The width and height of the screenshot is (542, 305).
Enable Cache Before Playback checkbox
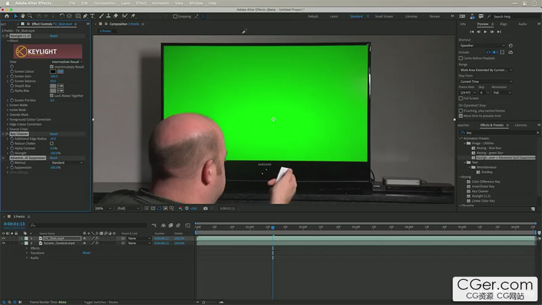[461, 58]
